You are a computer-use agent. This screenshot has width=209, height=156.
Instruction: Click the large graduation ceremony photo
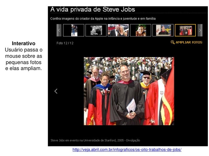[x=129, y=91]
